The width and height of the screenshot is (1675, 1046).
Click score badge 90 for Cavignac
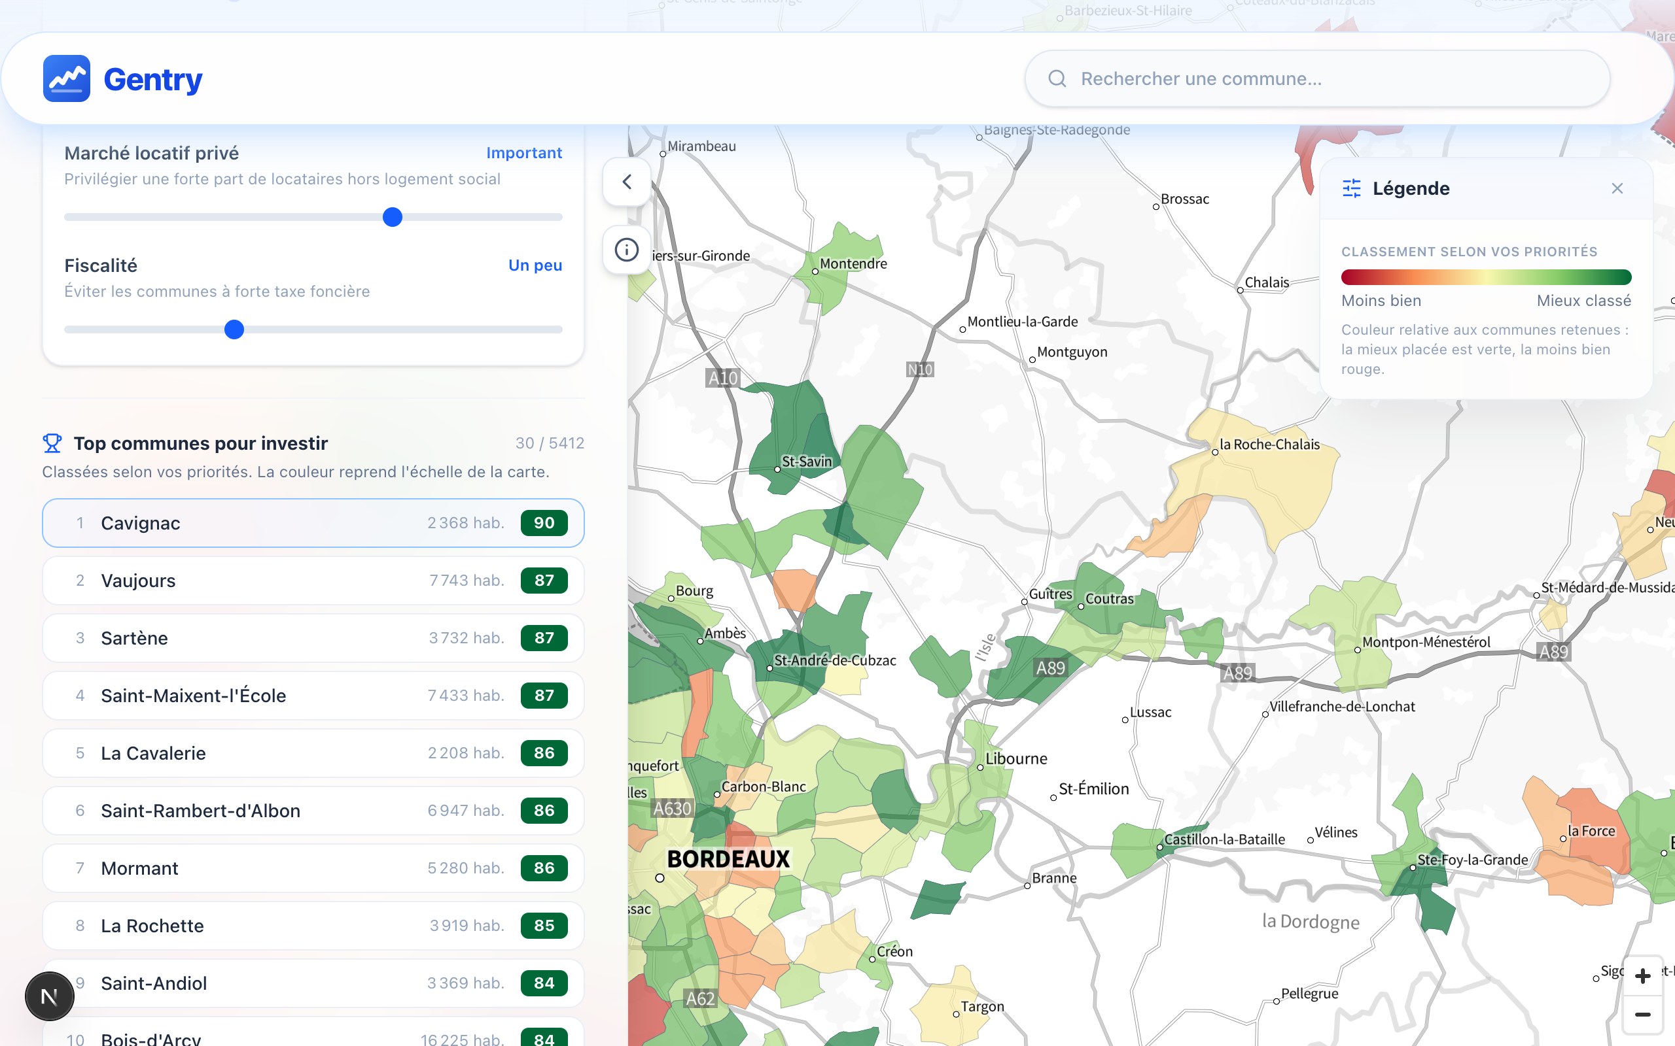(x=544, y=523)
